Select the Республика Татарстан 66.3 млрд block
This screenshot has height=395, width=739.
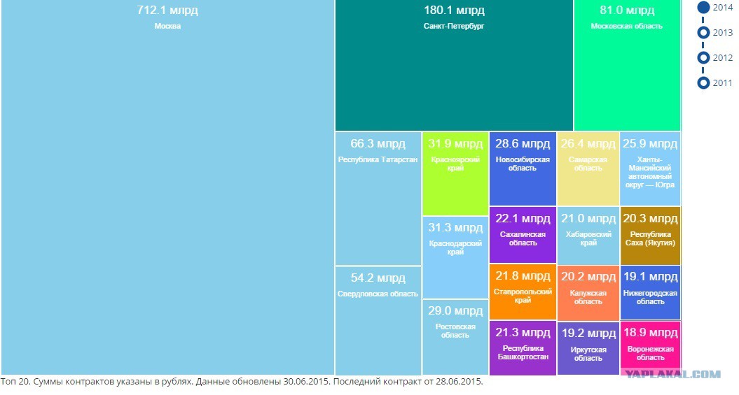pyautogui.click(x=378, y=199)
